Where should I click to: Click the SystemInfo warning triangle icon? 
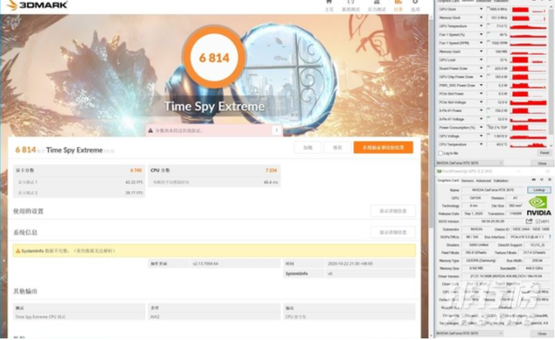pos(18,251)
